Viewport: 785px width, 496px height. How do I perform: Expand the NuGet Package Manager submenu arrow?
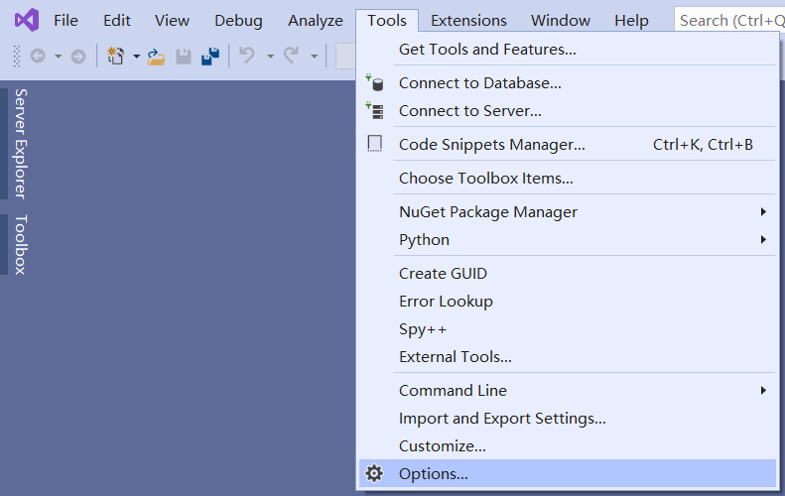point(763,211)
